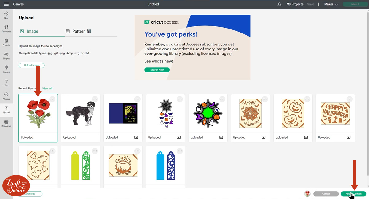Viewport: 369px width, 199px height.
Task: Click the selected poppy preview beside Cancel
Action: [307, 194]
